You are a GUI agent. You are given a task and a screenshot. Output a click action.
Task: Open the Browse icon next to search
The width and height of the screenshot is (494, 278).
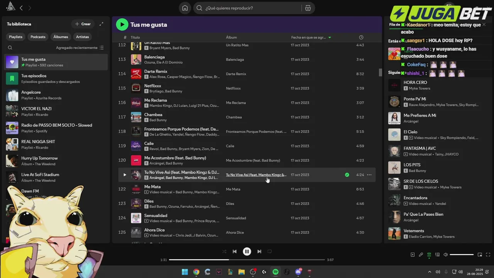point(308,8)
